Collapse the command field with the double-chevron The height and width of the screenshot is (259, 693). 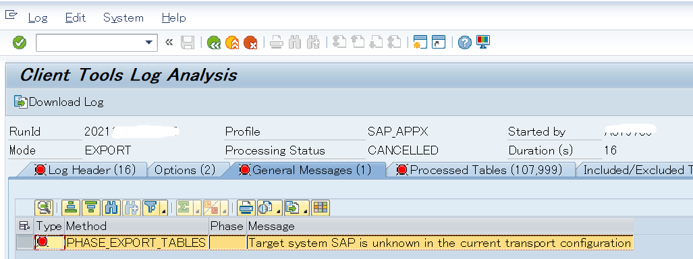[169, 43]
